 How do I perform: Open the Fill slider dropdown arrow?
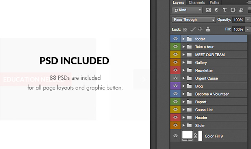point(248,29)
